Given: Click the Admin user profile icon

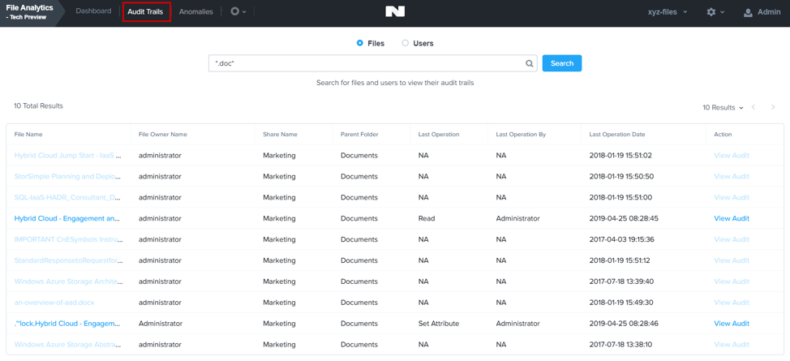Looking at the screenshot, I should pyautogui.click(x=748, y=12).
